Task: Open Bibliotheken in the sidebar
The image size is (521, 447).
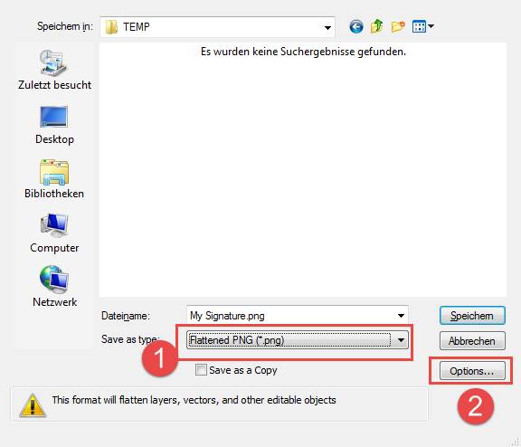Action: pos(54,179)
